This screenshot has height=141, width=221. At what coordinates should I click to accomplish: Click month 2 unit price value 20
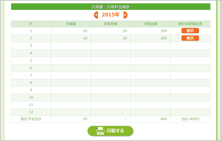click(x=124, y=38)
